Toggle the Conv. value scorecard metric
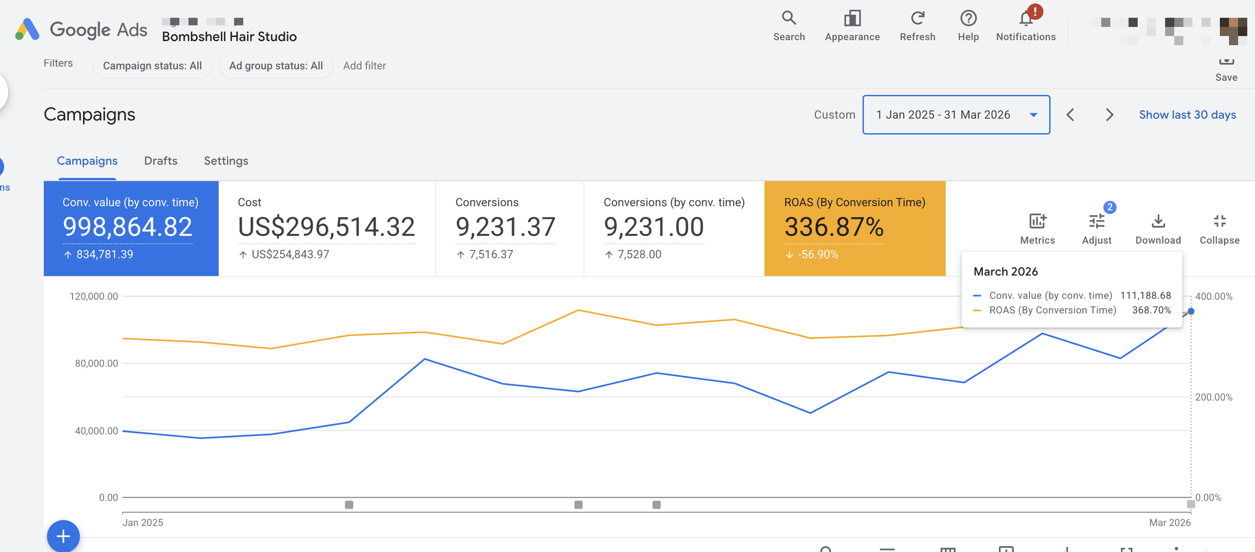The image size is (1255, 552). [x=131, y=228]
